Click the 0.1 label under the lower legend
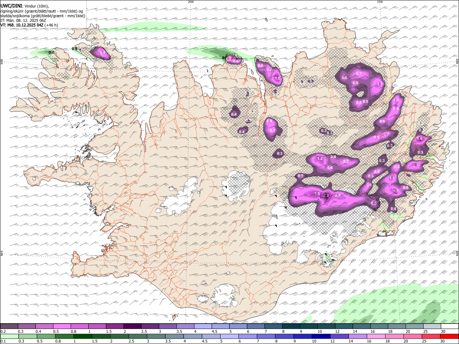459x344 pixels. click(x=3, y=341)
